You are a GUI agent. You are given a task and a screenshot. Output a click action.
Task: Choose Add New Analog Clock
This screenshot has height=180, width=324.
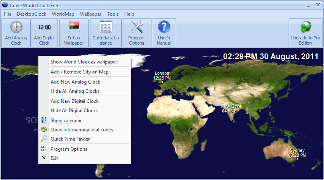[85, 82]
